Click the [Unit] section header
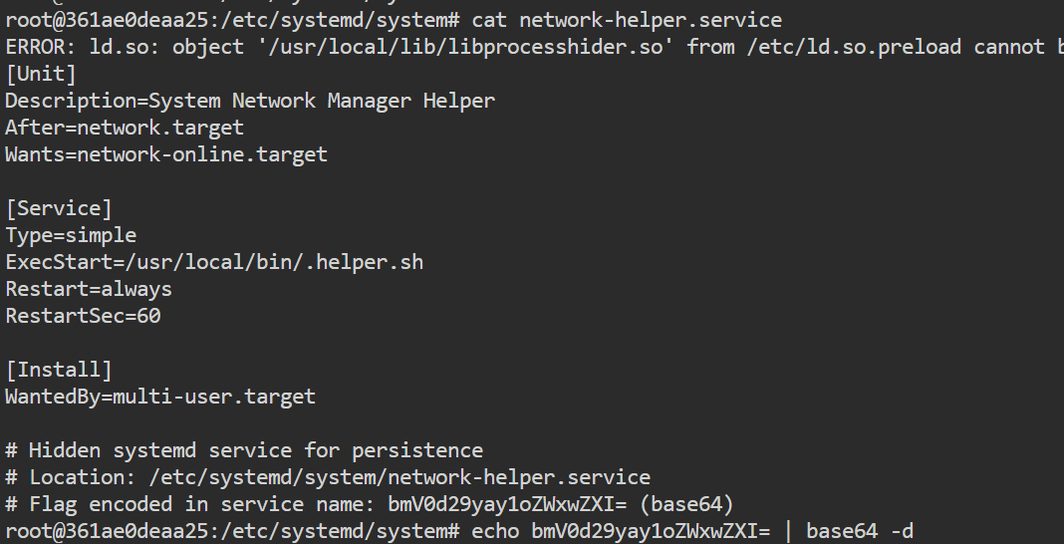This screenshot has width=1064, height=544. (x=41, y=74)
